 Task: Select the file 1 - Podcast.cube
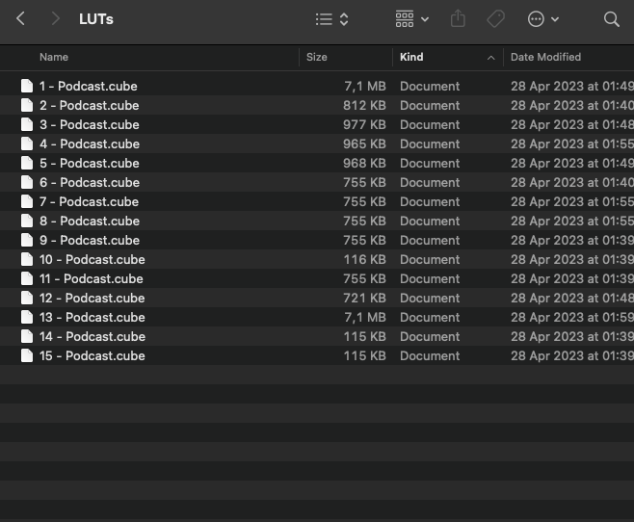pos(88,87)
